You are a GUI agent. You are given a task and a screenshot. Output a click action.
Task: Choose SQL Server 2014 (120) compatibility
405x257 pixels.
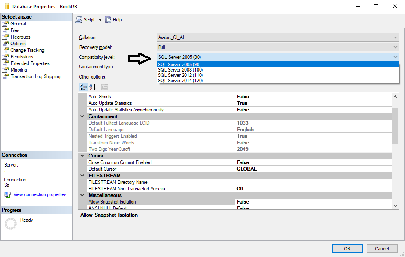coord(278,81)
